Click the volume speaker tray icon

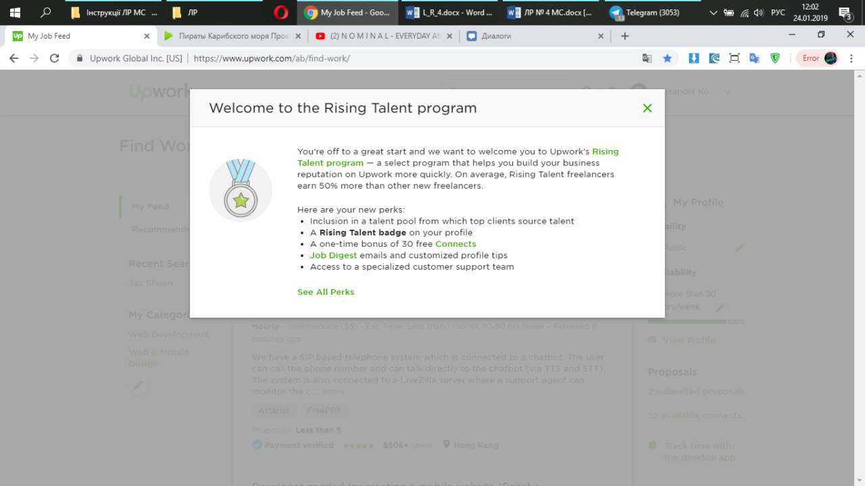(x=759, y=12)
